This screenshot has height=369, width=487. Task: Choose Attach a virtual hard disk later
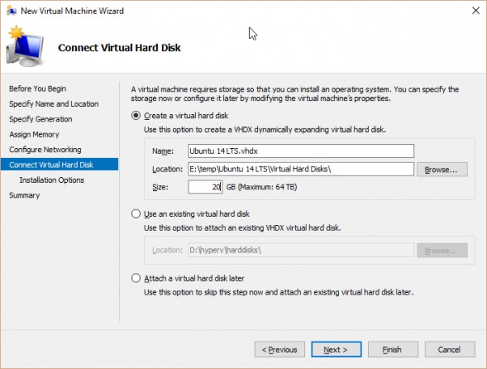136,278
